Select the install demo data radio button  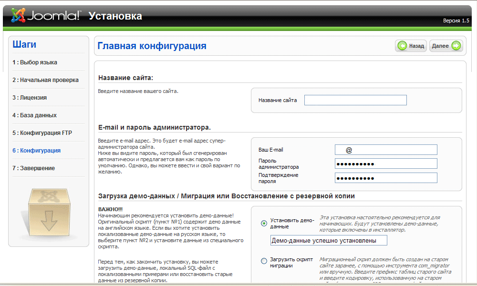click(x=264, y=224)
